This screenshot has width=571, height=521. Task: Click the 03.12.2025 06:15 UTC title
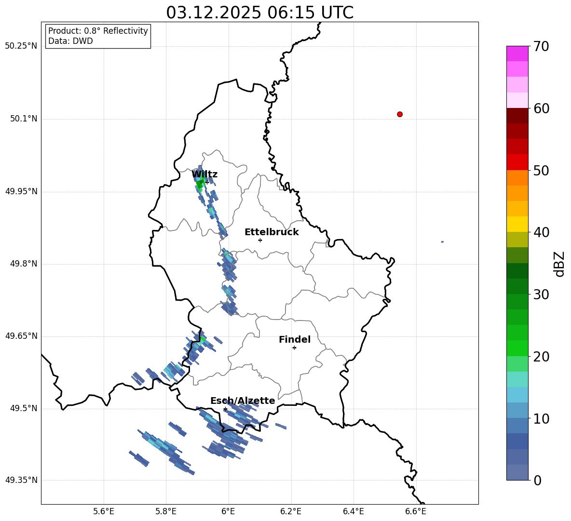[x=259, y=13]
